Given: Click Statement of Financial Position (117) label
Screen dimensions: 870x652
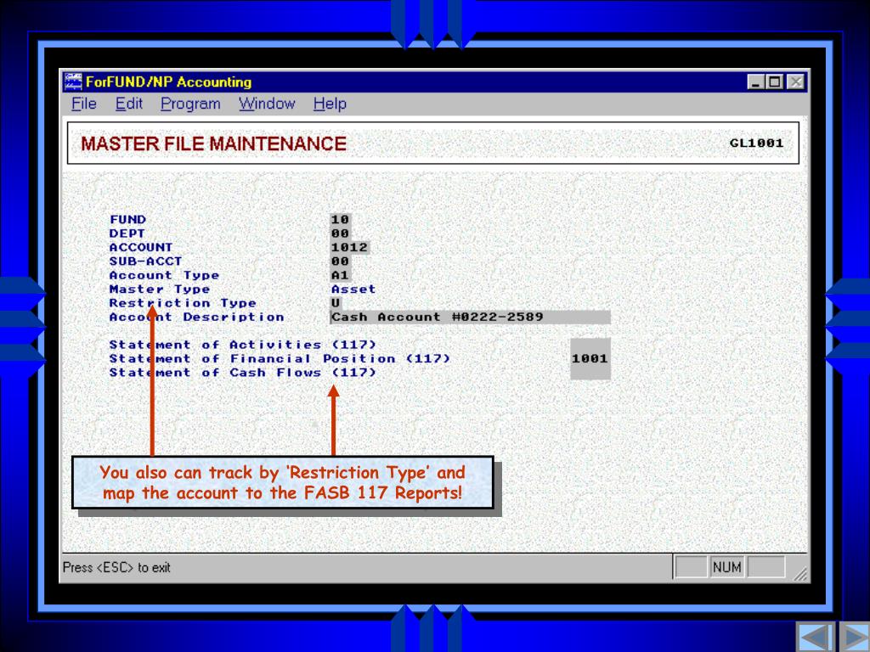Looking at the screenshot, I should click(x=280, y=359).
